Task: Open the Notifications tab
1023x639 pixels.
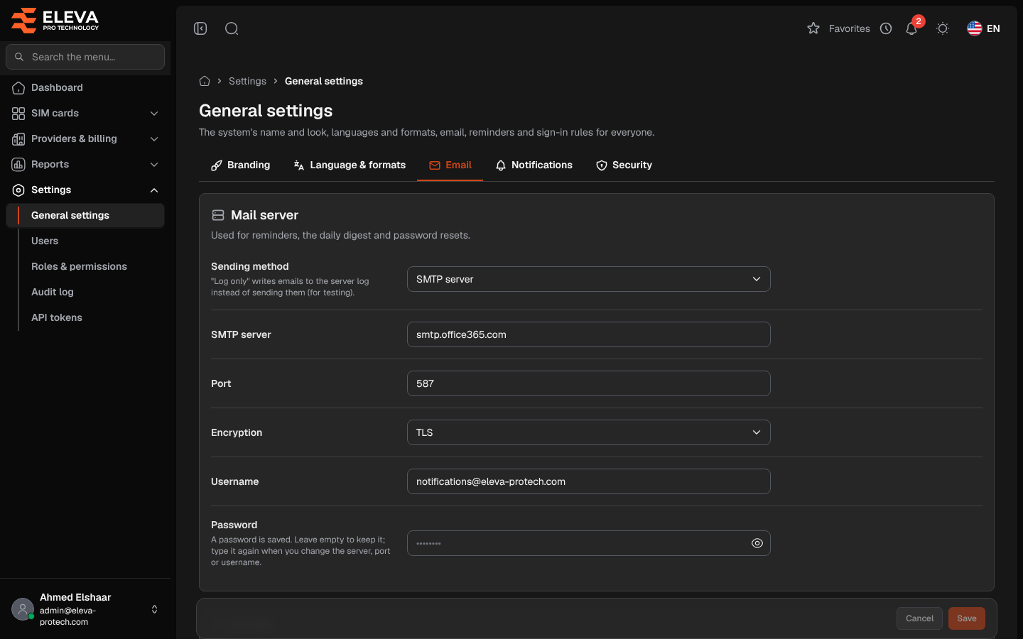Action: coord(534,165)
